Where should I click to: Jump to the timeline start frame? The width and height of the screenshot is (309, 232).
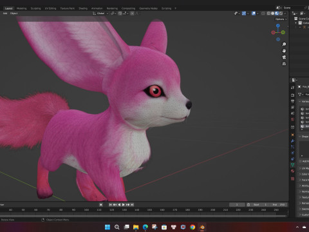pyautogui.click(x=110, y=205)
